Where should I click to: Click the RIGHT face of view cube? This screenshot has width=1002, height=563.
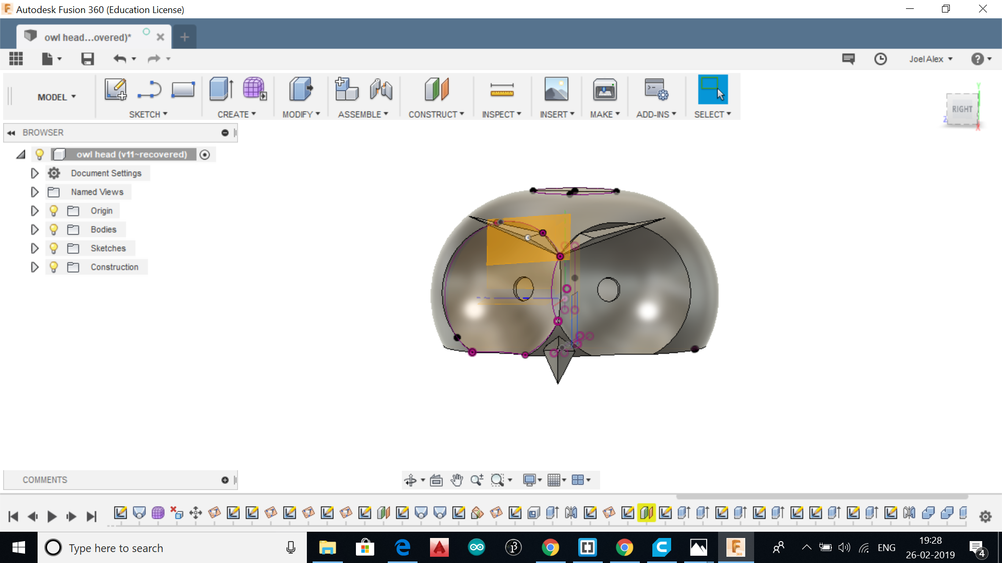[x=962, y=109]
